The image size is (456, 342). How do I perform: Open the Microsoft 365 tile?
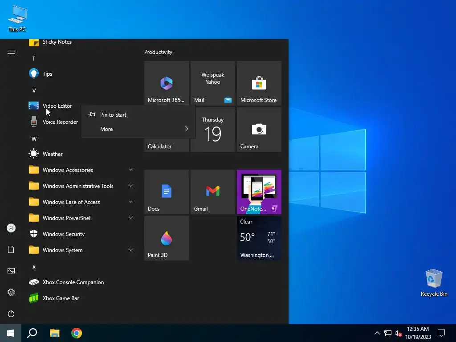[x=167, y=83]
